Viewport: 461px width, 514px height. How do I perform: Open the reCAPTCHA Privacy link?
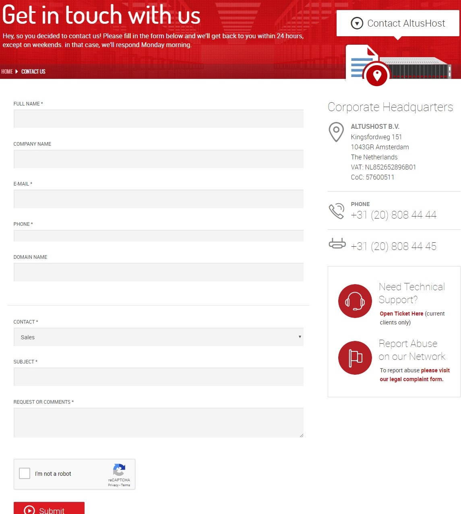tap(113, 485)
